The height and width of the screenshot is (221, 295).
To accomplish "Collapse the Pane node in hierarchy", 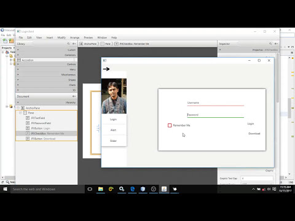I will [x=20, y=113].
